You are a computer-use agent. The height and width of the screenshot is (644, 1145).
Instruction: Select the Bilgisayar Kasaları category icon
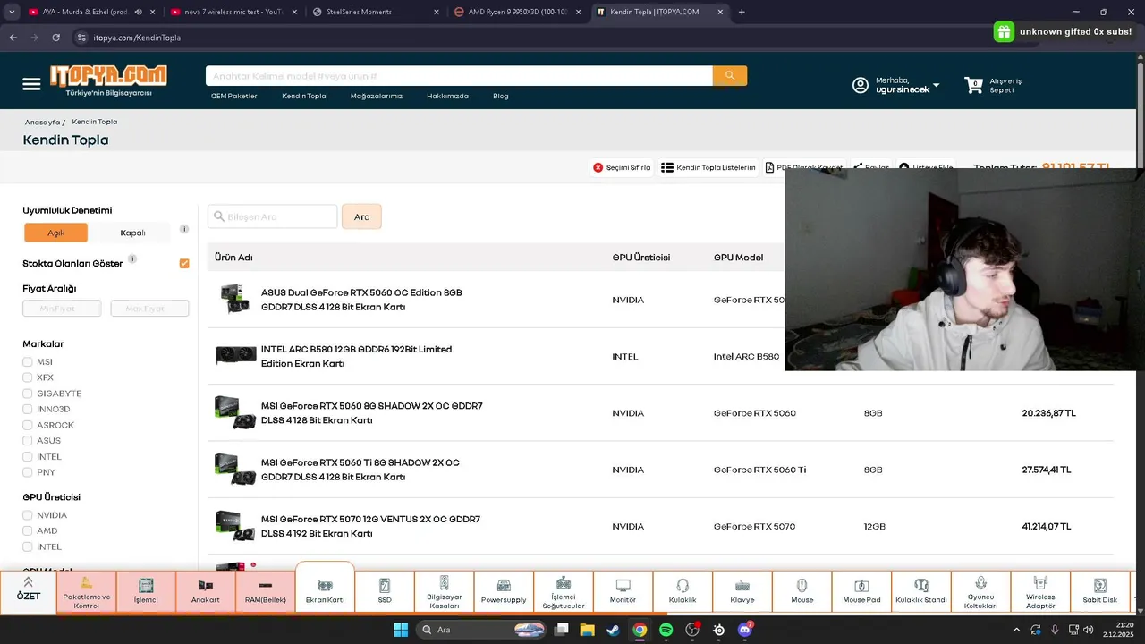pyautogui.click(x=445, y=582)
